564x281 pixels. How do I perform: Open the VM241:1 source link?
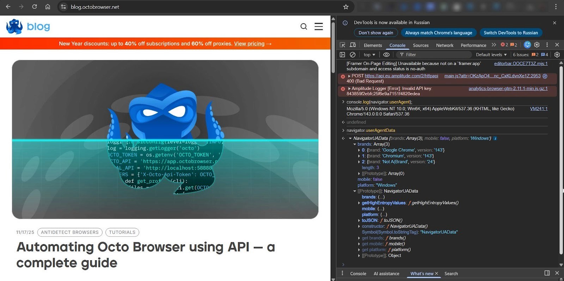[x=539, y=109]
